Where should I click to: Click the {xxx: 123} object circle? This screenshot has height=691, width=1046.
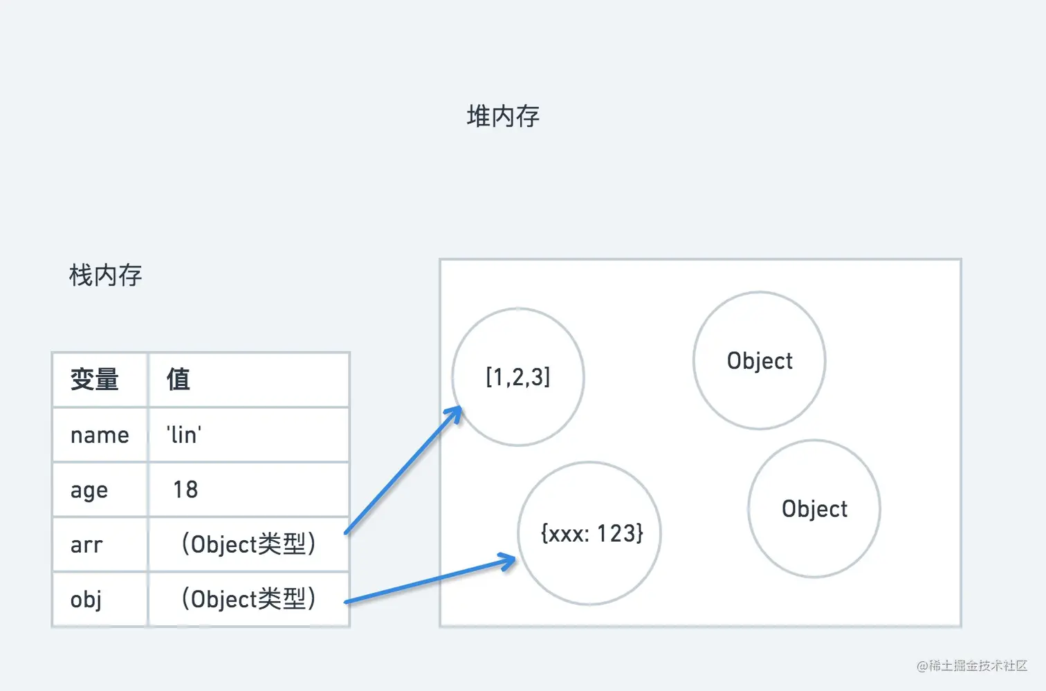(590, 533)
